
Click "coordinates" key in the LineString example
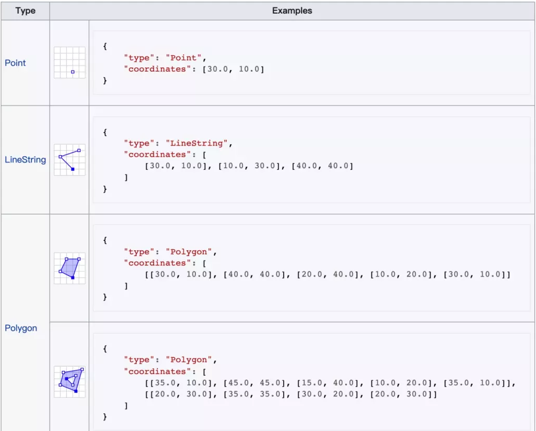(157, 155)
